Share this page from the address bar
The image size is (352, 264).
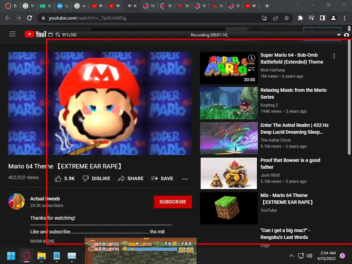pyautogui.click(x=276, y=18)
